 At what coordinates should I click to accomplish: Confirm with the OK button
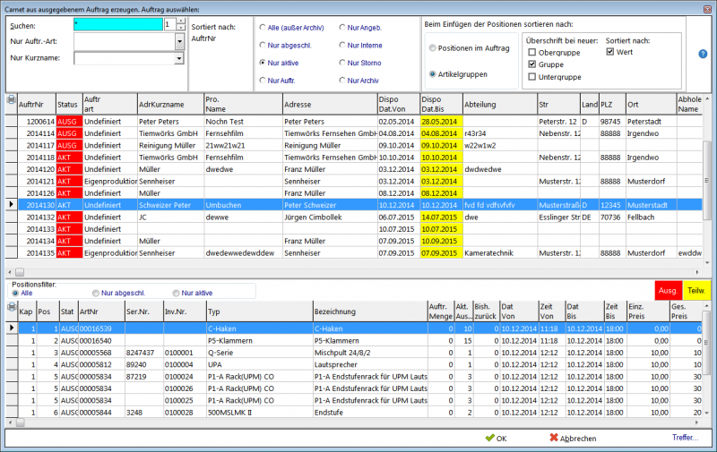[496, 439]
